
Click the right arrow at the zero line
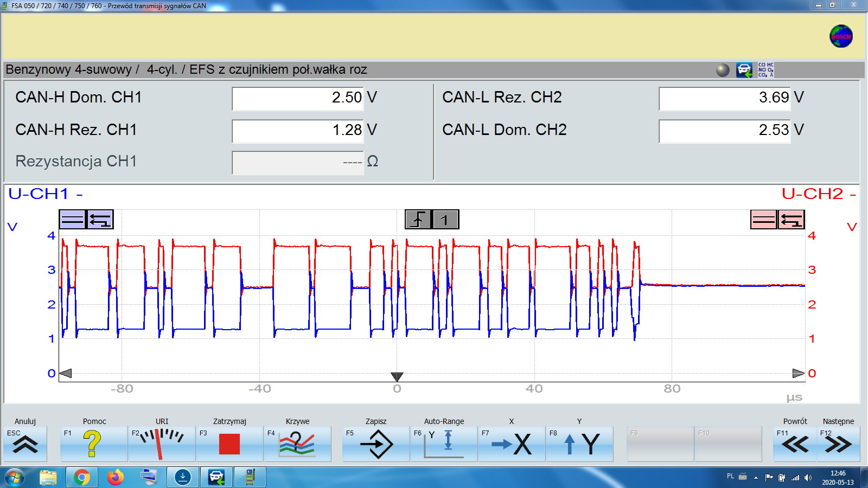(x=798, y=373)
